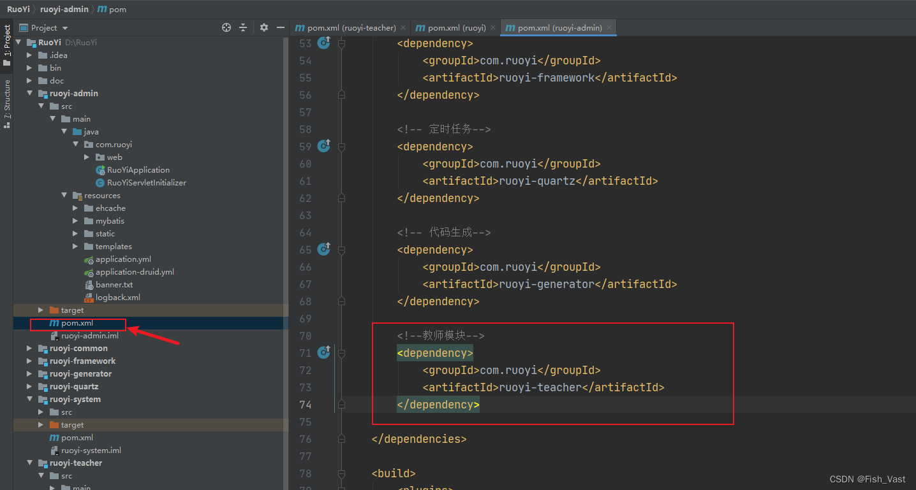916x490 pixels.
Task: Click the closing </dependencies> tag
Action: [x=419, y=439]
